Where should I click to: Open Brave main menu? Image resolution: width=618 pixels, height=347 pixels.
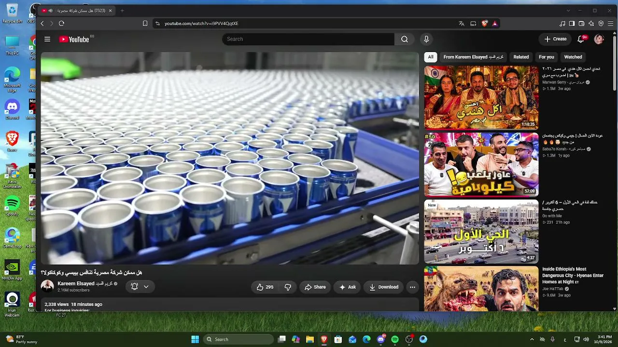click(x=611, y=23)
